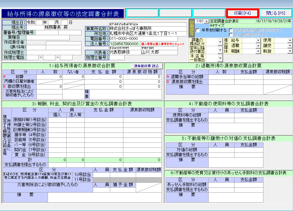This screenshot has height=211, width=293.
Task: Click the 源泉徴収票 読込 import button
Action: tap(146, 66)
